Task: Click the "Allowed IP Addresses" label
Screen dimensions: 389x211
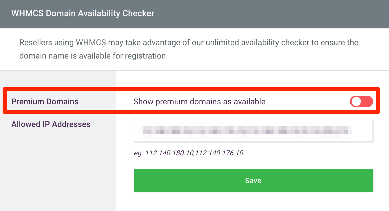Action: (x=51, y=124)
